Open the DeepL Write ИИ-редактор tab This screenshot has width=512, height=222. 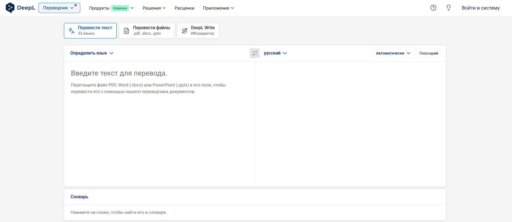(x=198, y=31)
